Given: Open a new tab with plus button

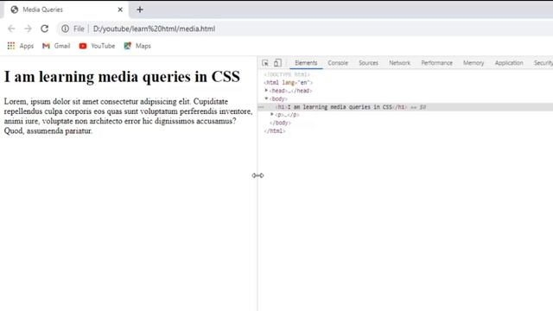Looking at the screenshot, I should [x=140, y=10].
